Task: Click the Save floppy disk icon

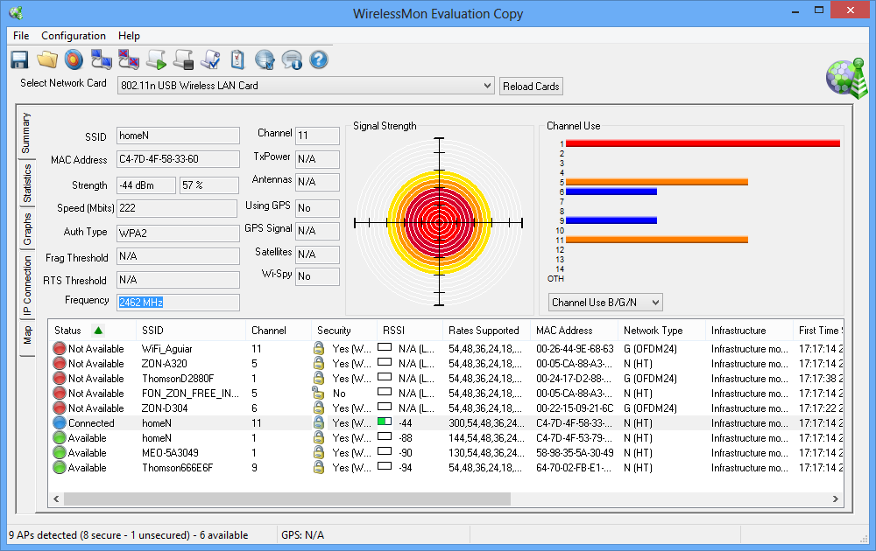Action: point(19,59)
